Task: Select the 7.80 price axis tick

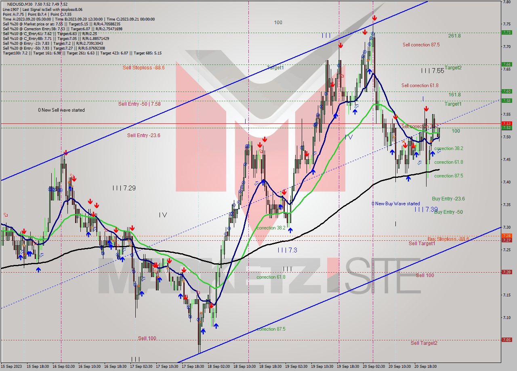Action: click(506, 2)
